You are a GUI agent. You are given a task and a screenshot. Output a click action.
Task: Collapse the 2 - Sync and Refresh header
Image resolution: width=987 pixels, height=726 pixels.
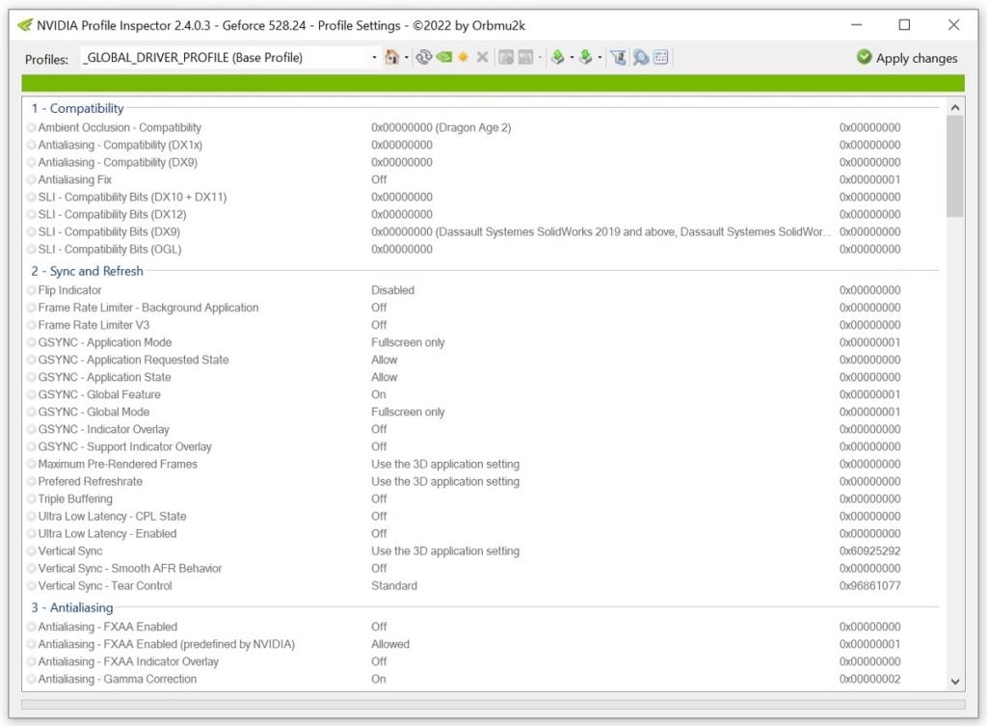pos(87,271)
